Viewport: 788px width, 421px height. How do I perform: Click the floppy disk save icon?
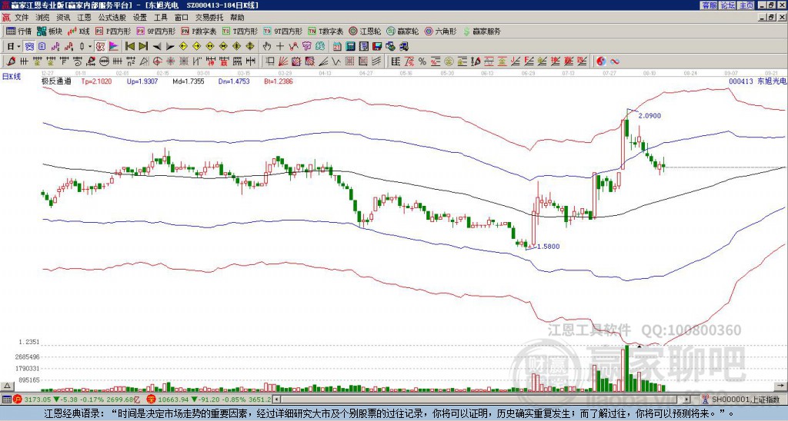(x=377, y=47)
